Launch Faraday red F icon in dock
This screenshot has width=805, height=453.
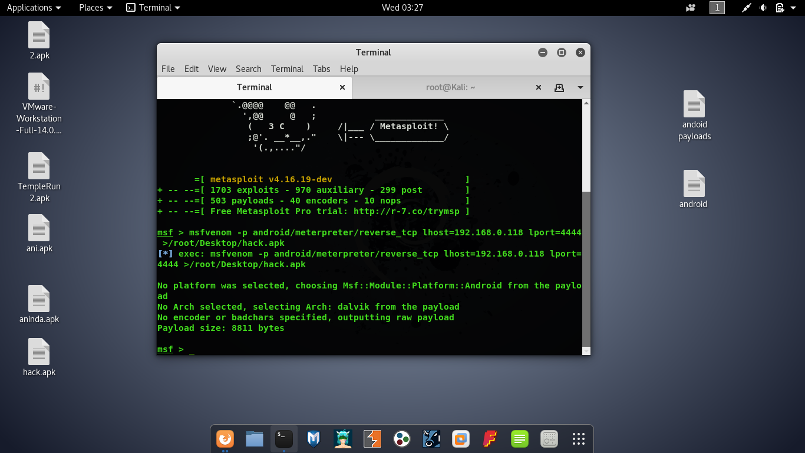pos(490,439)
